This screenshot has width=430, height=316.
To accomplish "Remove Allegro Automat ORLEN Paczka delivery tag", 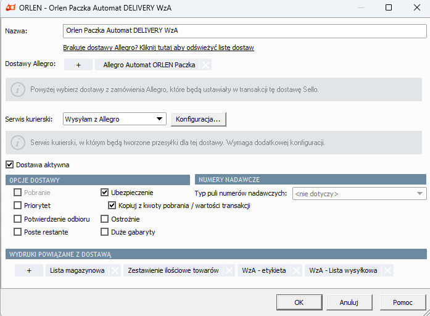I will pyautogui.click(x=205, y=65).
